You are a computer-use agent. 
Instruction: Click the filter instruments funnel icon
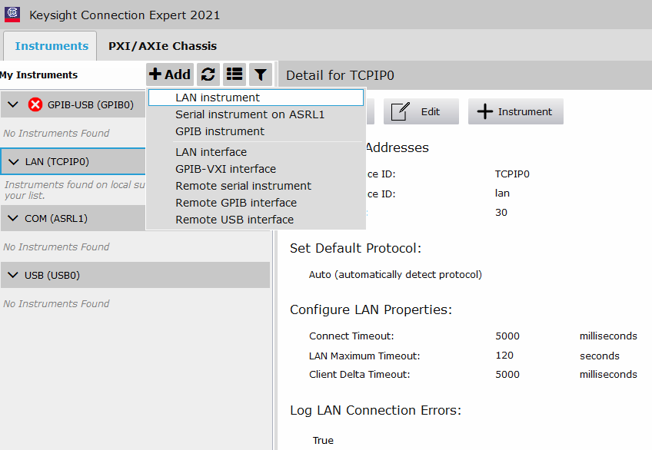[261, 74]
